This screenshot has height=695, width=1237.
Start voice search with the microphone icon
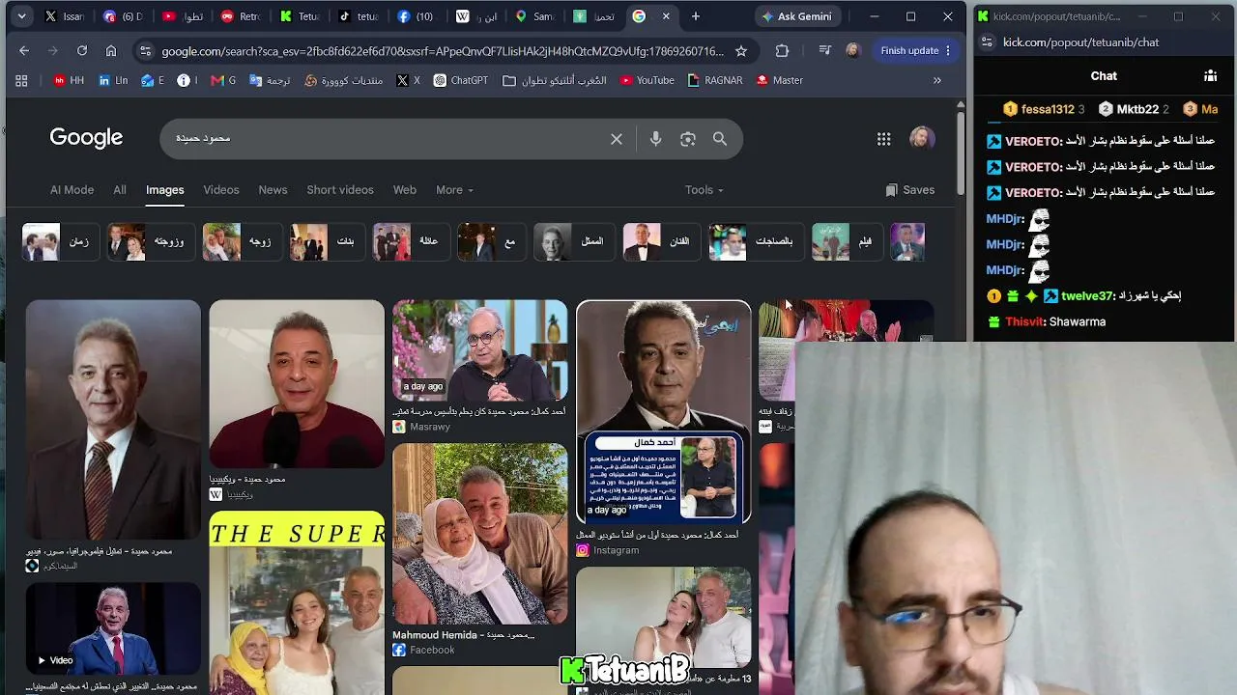click(655, 139)
